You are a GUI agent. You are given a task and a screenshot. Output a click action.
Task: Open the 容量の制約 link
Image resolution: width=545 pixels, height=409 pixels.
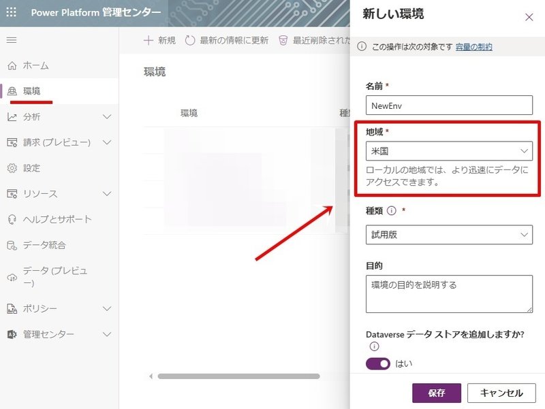473,46
